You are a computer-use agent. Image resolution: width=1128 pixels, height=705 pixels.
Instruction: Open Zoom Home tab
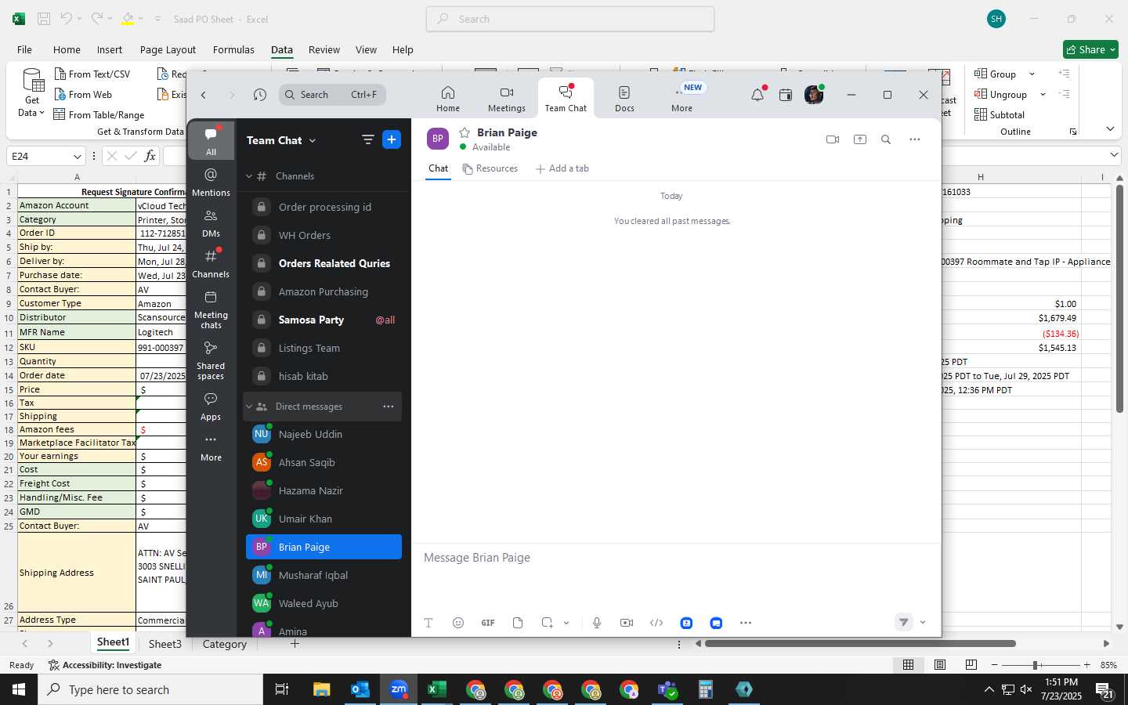(448, 99)
